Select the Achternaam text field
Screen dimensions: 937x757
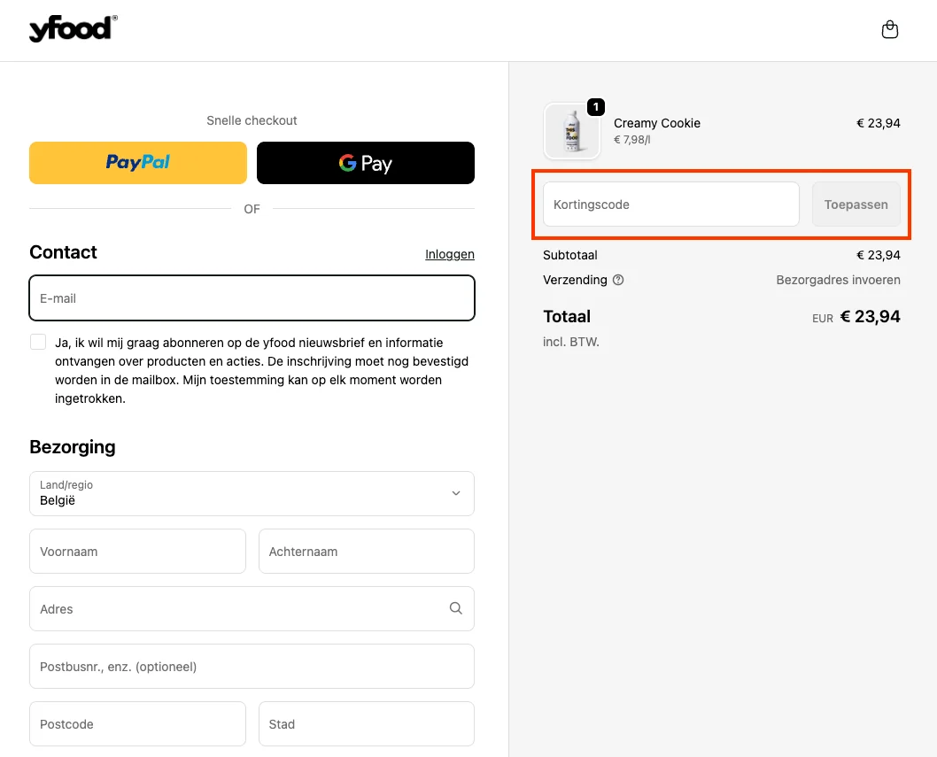pyautogui.click(x=366, y=552)
